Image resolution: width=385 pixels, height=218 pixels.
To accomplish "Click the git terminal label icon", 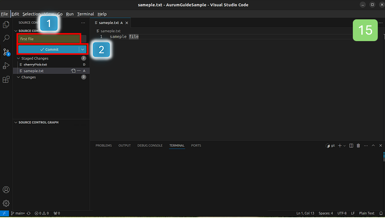I will pos(330,145).
